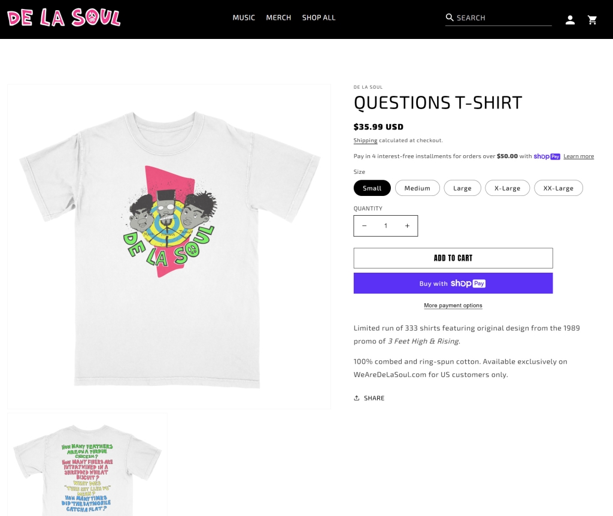This screenshot has width=613, height=516.
Task: Open the account profile icon
Action: click(570, 20)
